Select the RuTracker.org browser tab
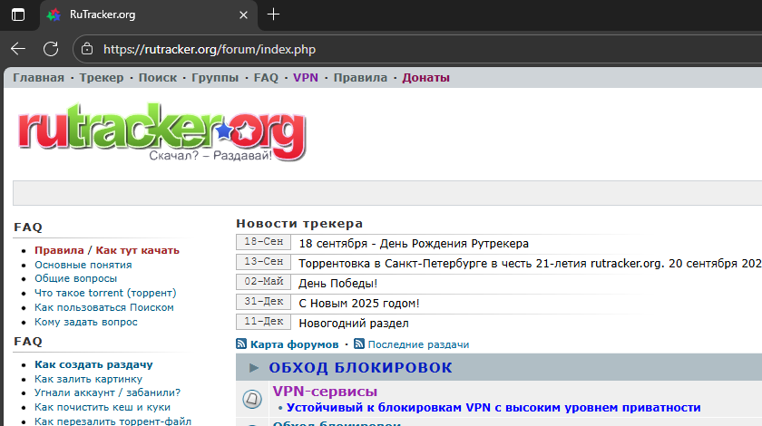The height and width of the screenshot is (426, 762). click(148, 15)
